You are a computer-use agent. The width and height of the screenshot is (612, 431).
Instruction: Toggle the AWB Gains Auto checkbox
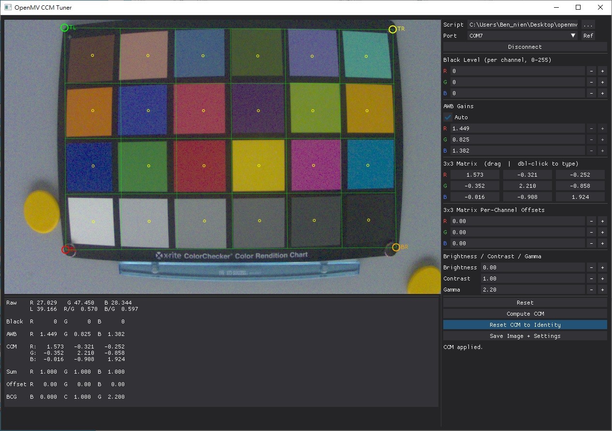click(x=448, y=117)
